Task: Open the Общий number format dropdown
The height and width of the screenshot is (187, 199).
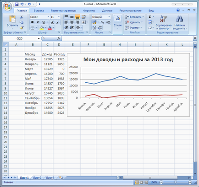Action: [x=109, y=17]
